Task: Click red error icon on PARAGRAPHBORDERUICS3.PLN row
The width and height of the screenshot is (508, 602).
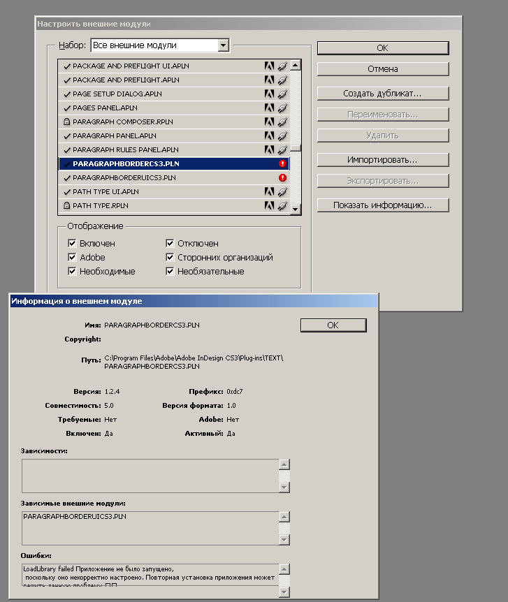Action: coord(282,178)
